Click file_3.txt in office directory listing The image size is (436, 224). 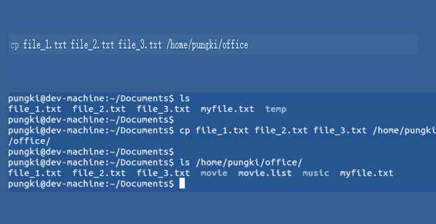coord(163,174)
